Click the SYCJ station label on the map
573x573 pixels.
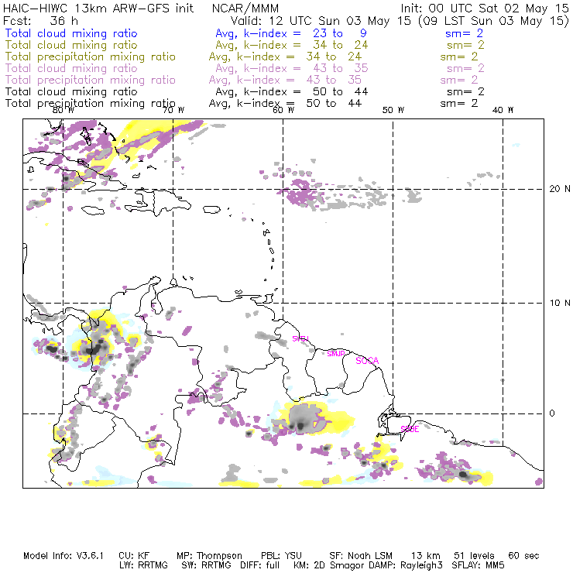coord(300,338)
